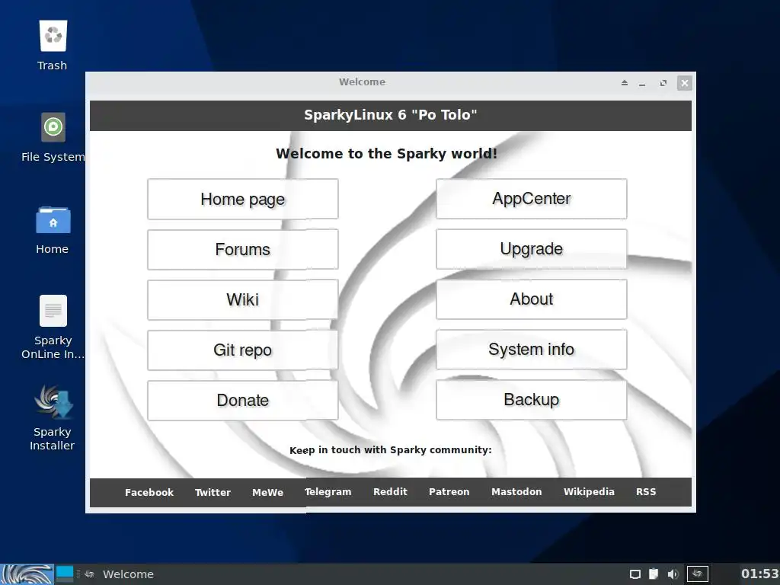The width and height of the screenshot is (780, 585).
Task: Open the Telegram community link
Action: 328,492
